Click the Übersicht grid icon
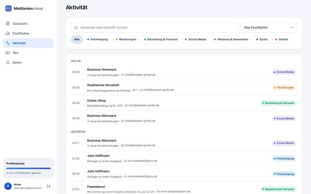 [x=8, y=24]
